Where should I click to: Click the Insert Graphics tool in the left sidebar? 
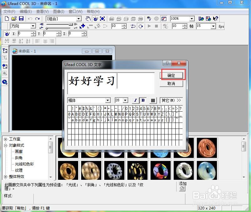tap(5, 66)
